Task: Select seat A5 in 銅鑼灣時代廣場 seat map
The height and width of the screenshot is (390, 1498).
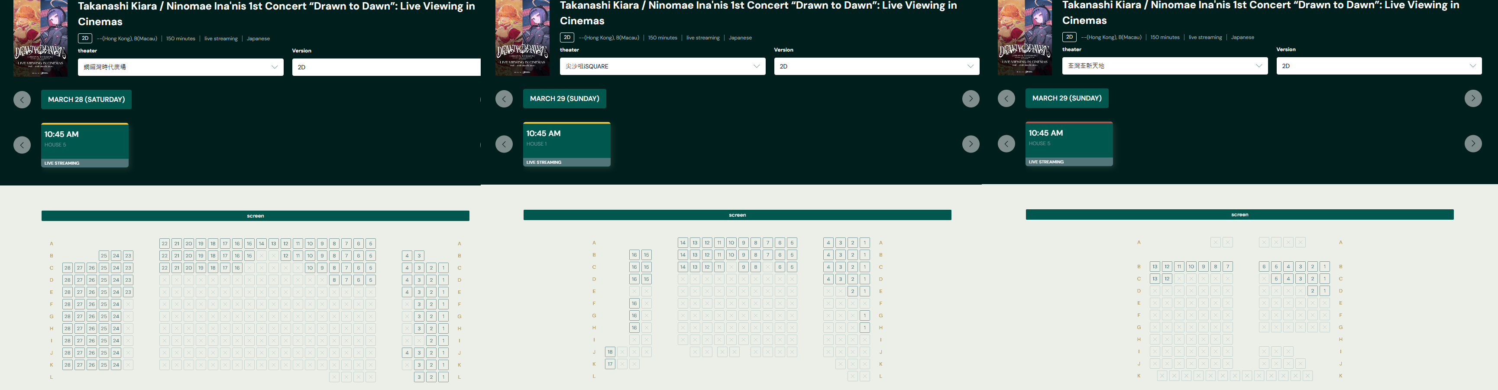Action: point(370,244)
